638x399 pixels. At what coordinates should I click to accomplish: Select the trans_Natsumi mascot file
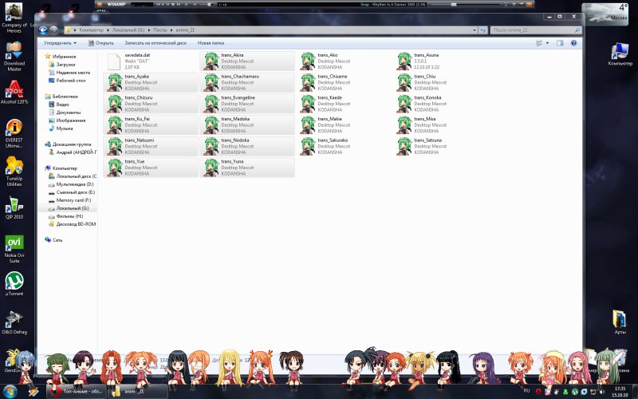pos(151,146)
